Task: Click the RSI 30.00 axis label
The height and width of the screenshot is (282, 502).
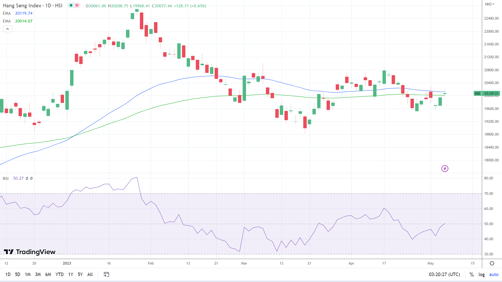Action: pyautogui.click(x=488, y=254)
